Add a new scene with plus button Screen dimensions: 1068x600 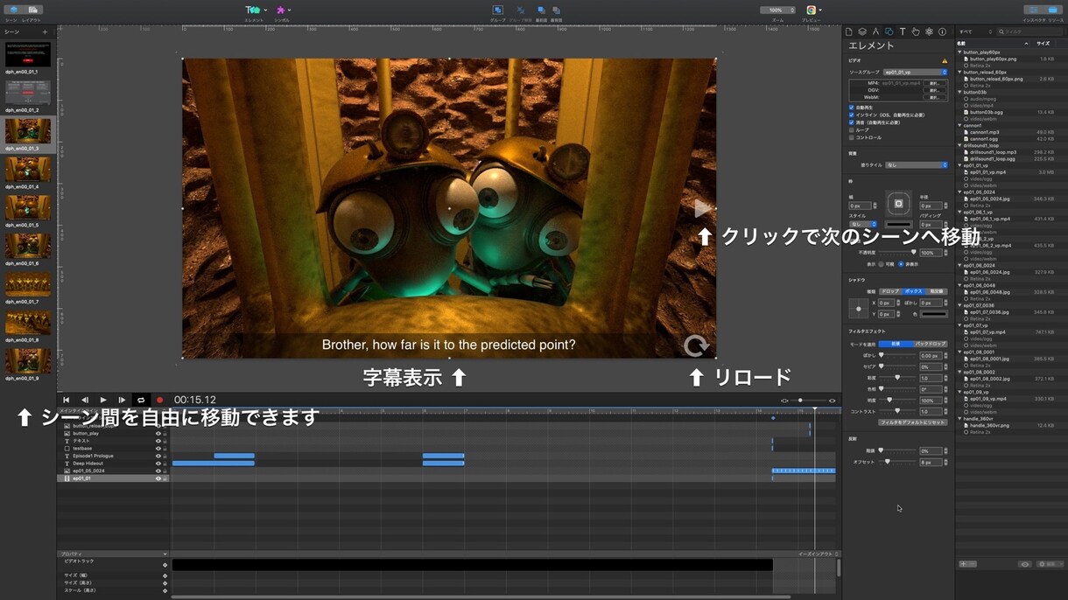coord(46,31)
